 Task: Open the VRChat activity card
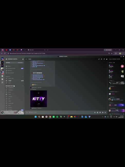coord(117,77)
